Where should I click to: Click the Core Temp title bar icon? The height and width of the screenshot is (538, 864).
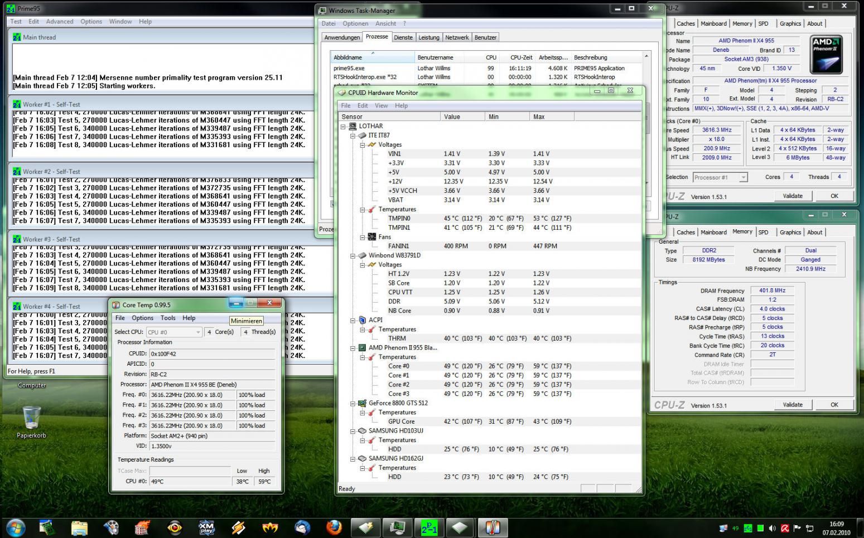pyautogui.click(x=116, y=304)
